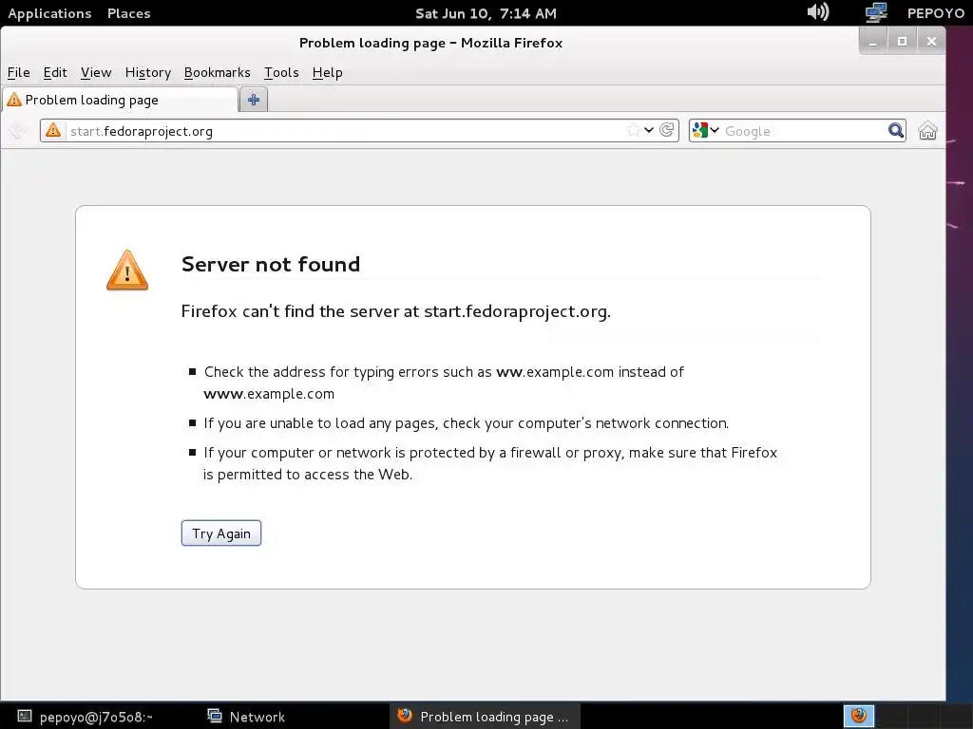
Task: Click the Problem loading page taskbar item
Action: (484, 717)
